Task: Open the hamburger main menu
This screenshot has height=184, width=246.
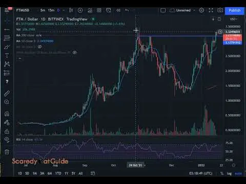Action: coord(7,10)
